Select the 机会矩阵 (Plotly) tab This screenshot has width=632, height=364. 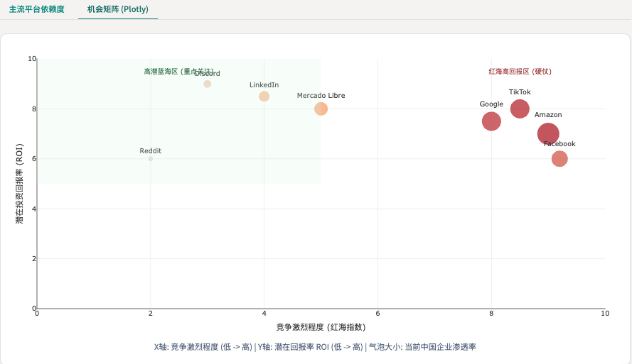[118, 10]
